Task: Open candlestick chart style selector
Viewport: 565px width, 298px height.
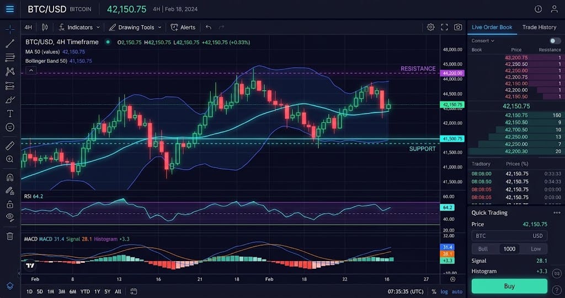Action: [x=45, y=28]
